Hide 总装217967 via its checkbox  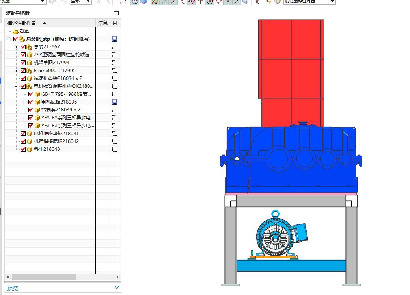tap(23, 47)
